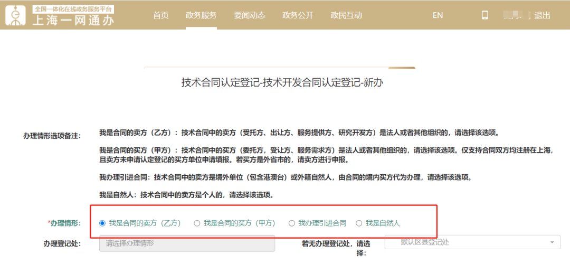Select 我是合同的卖方（乙方） radio button

pos(102,223)
